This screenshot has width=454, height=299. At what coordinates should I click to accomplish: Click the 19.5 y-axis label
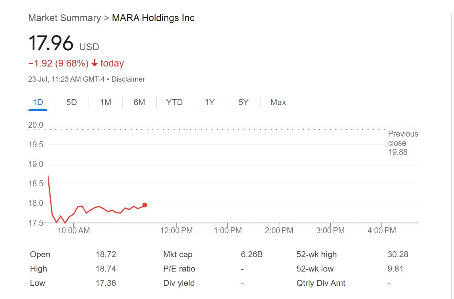click(36, 145)
